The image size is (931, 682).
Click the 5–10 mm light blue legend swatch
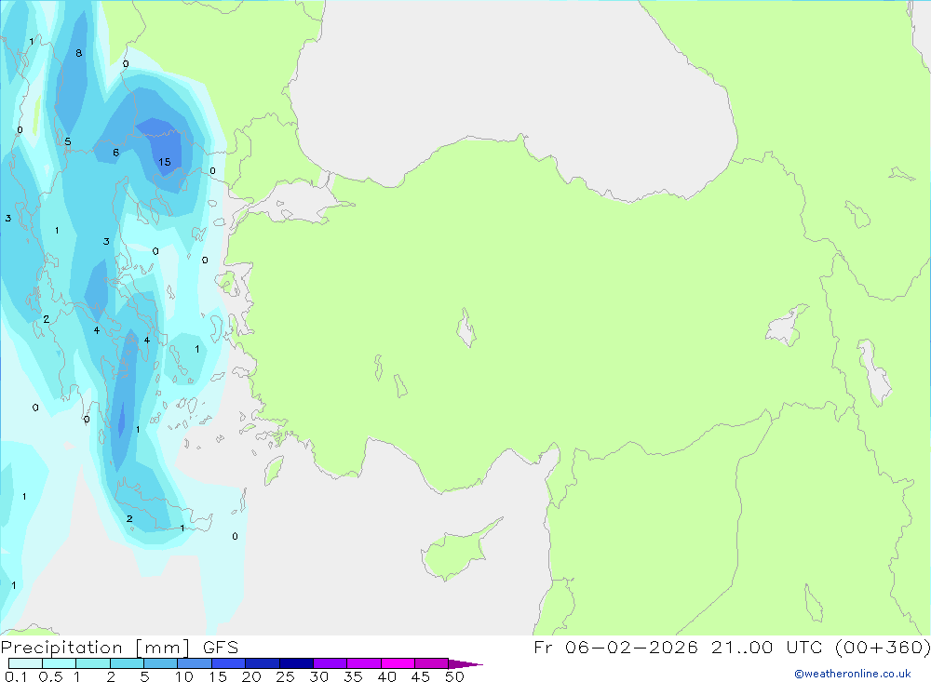coord(161,663)
